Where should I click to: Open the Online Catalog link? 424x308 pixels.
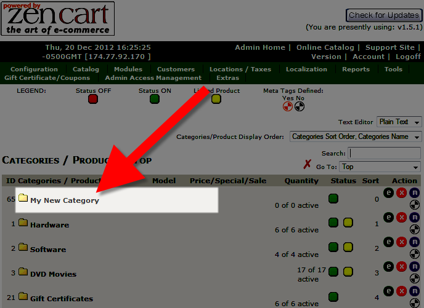coord(325,47)
